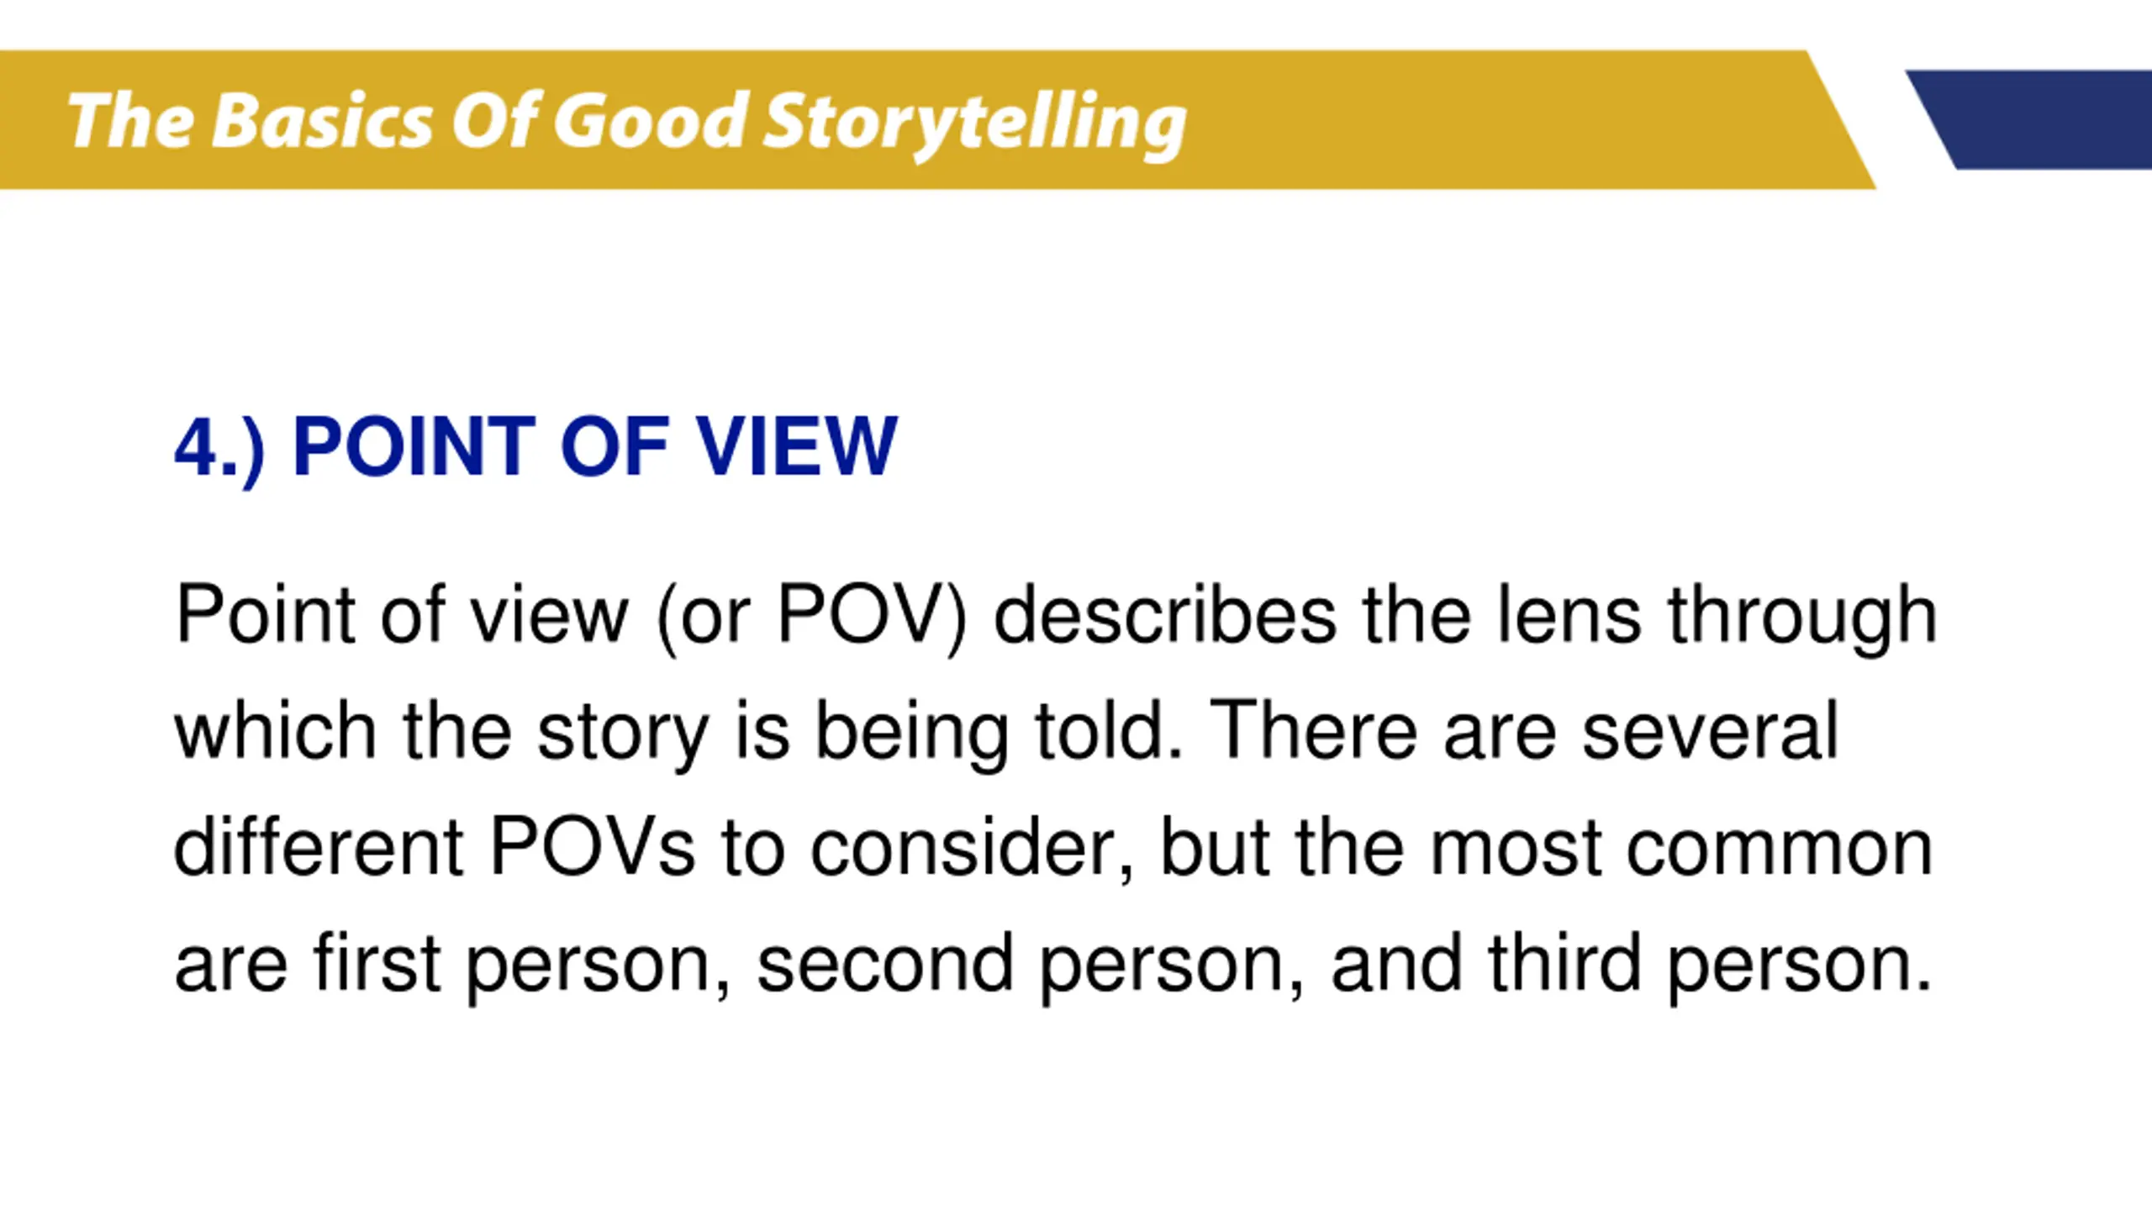This screenshot has height=1210, width=2152.
Task: Select the word 'describes' in the first line
Action: tap(1165, 615)
